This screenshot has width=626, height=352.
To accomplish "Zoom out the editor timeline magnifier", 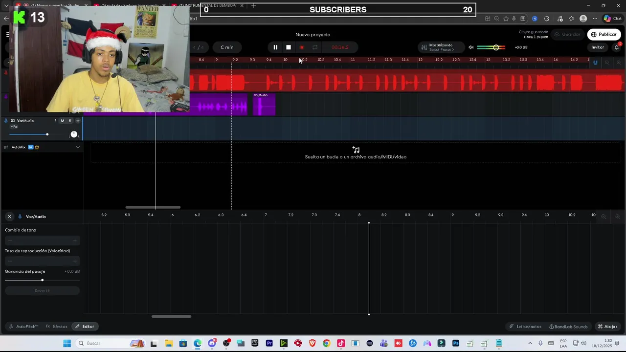I will click(x=604, y=217).
